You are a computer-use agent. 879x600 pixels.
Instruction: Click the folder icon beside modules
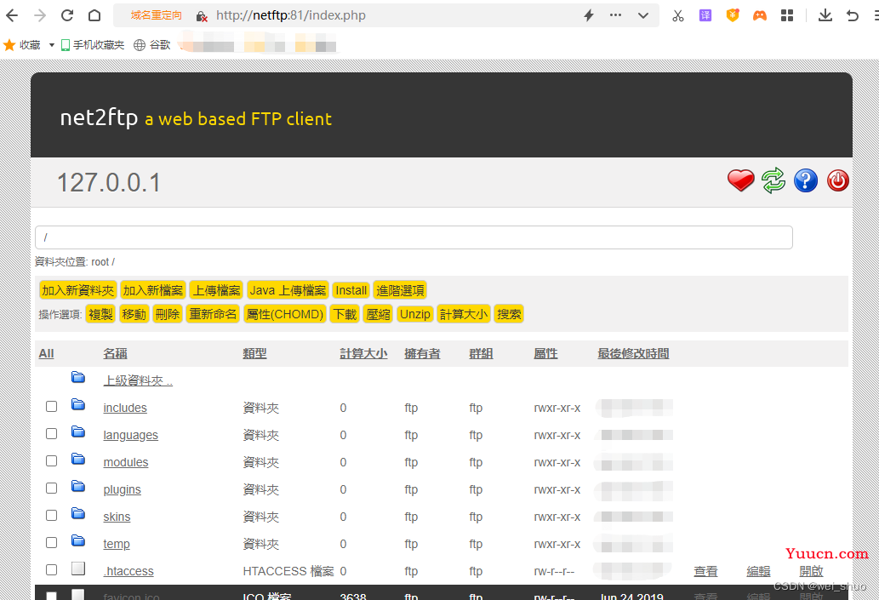pyautogui.click(x=78, y=460)
